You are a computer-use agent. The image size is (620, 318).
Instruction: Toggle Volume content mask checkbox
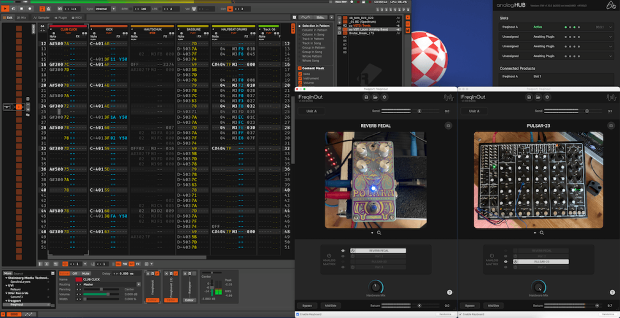coord(300,82)
